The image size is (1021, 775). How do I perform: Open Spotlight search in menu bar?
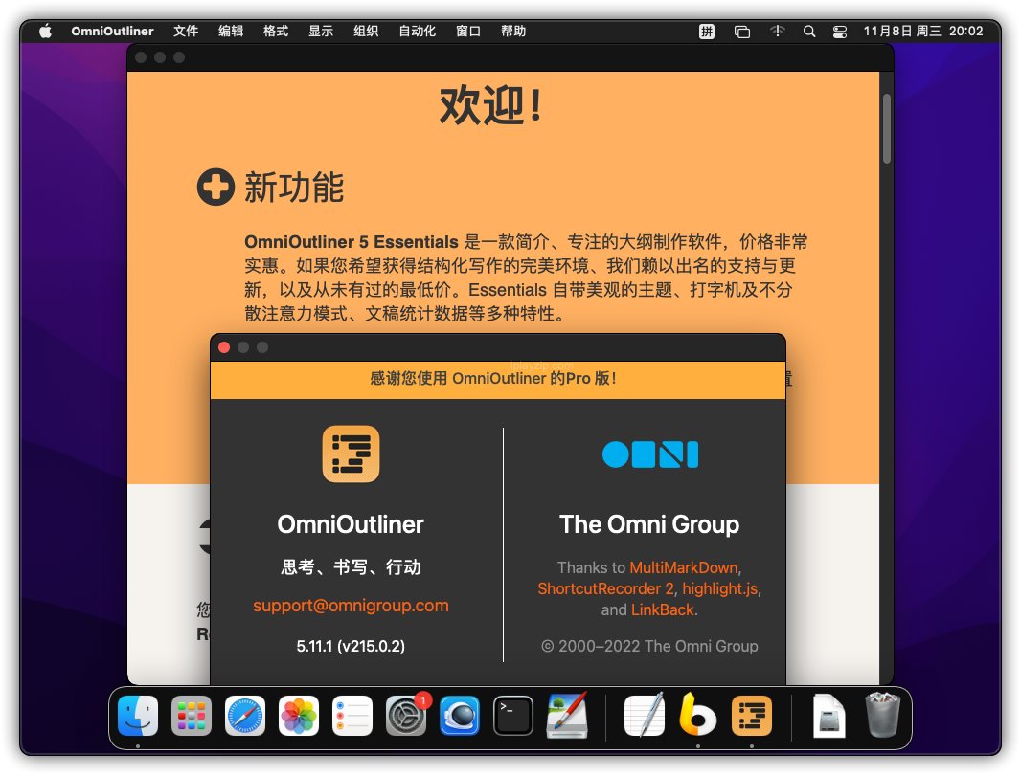(808, 32)
